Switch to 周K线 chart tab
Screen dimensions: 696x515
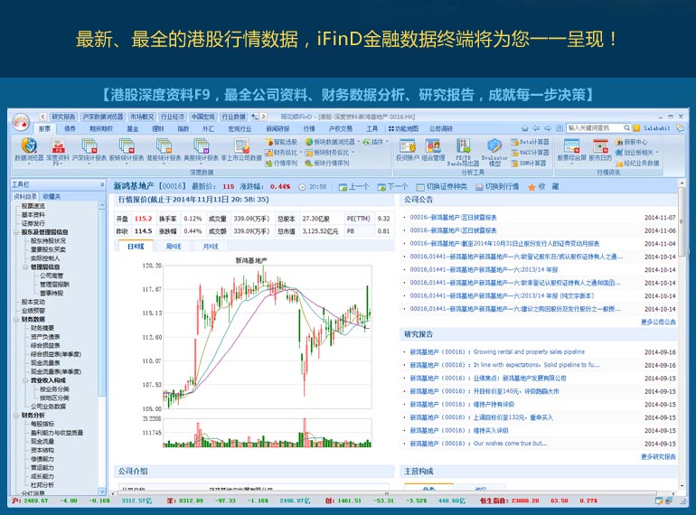pos(174,246)
